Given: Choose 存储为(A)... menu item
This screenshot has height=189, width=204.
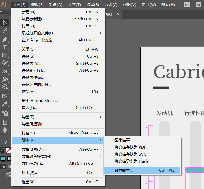Looking at the screenshot, I should pos(58,63).
